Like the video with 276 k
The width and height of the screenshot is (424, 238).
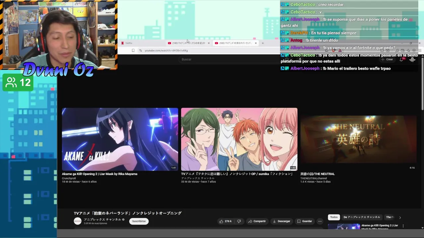226,221
